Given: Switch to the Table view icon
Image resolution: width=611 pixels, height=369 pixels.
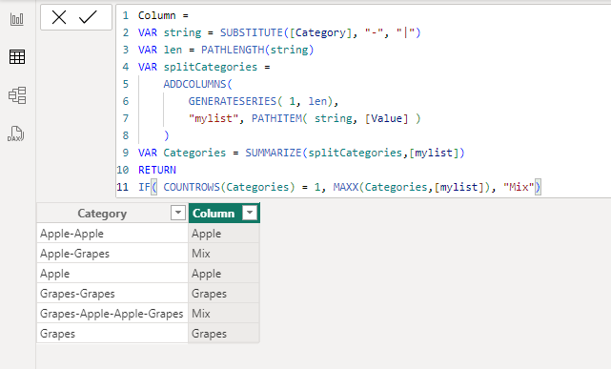Looking at the screenshot, I should tap(17, 57).
